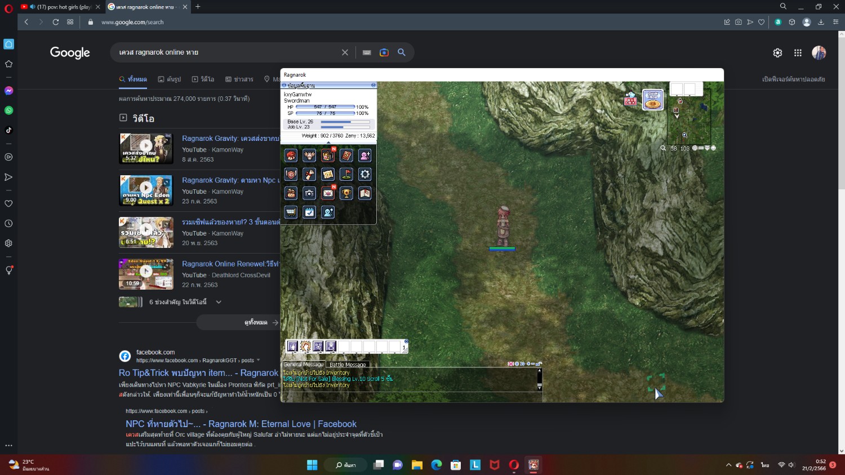Image resolution: width=845 pixels, height=475 pixels.
Task: Expand chat with the double-arrow icon
Action: point(522,364)
